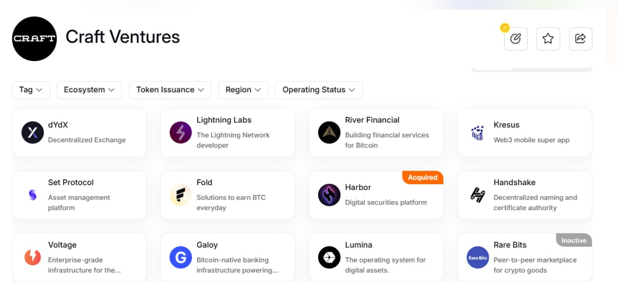Click the share icon button
Screen dimensions: 617x302
coord(580,39)
